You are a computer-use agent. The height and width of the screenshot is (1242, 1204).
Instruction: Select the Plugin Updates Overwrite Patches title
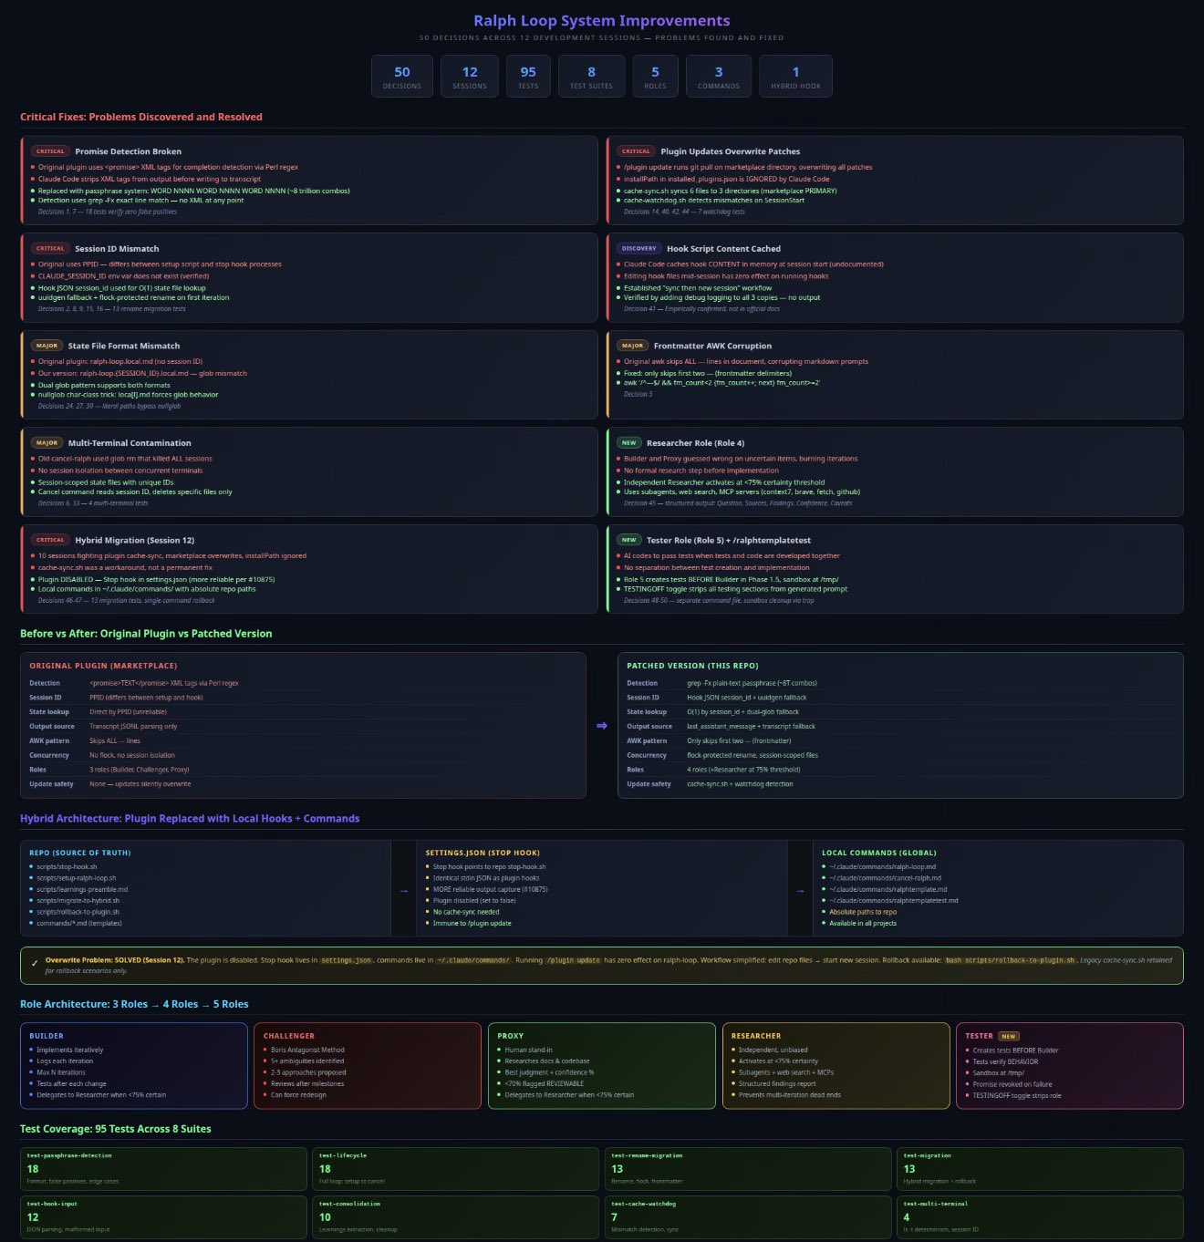731,151
